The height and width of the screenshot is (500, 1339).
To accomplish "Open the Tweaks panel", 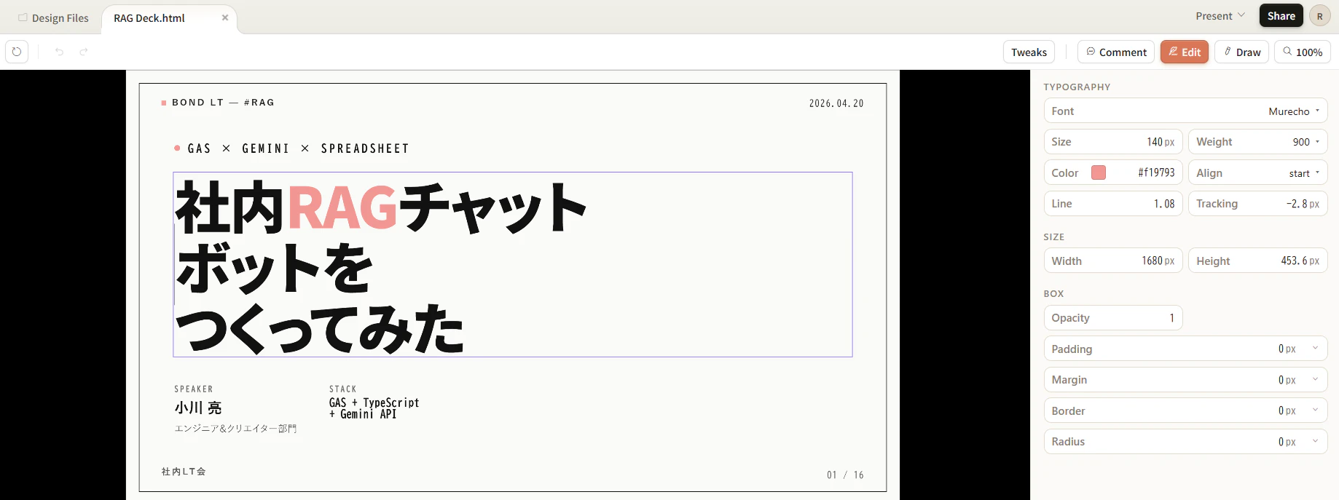I will tap(1029, 52).
